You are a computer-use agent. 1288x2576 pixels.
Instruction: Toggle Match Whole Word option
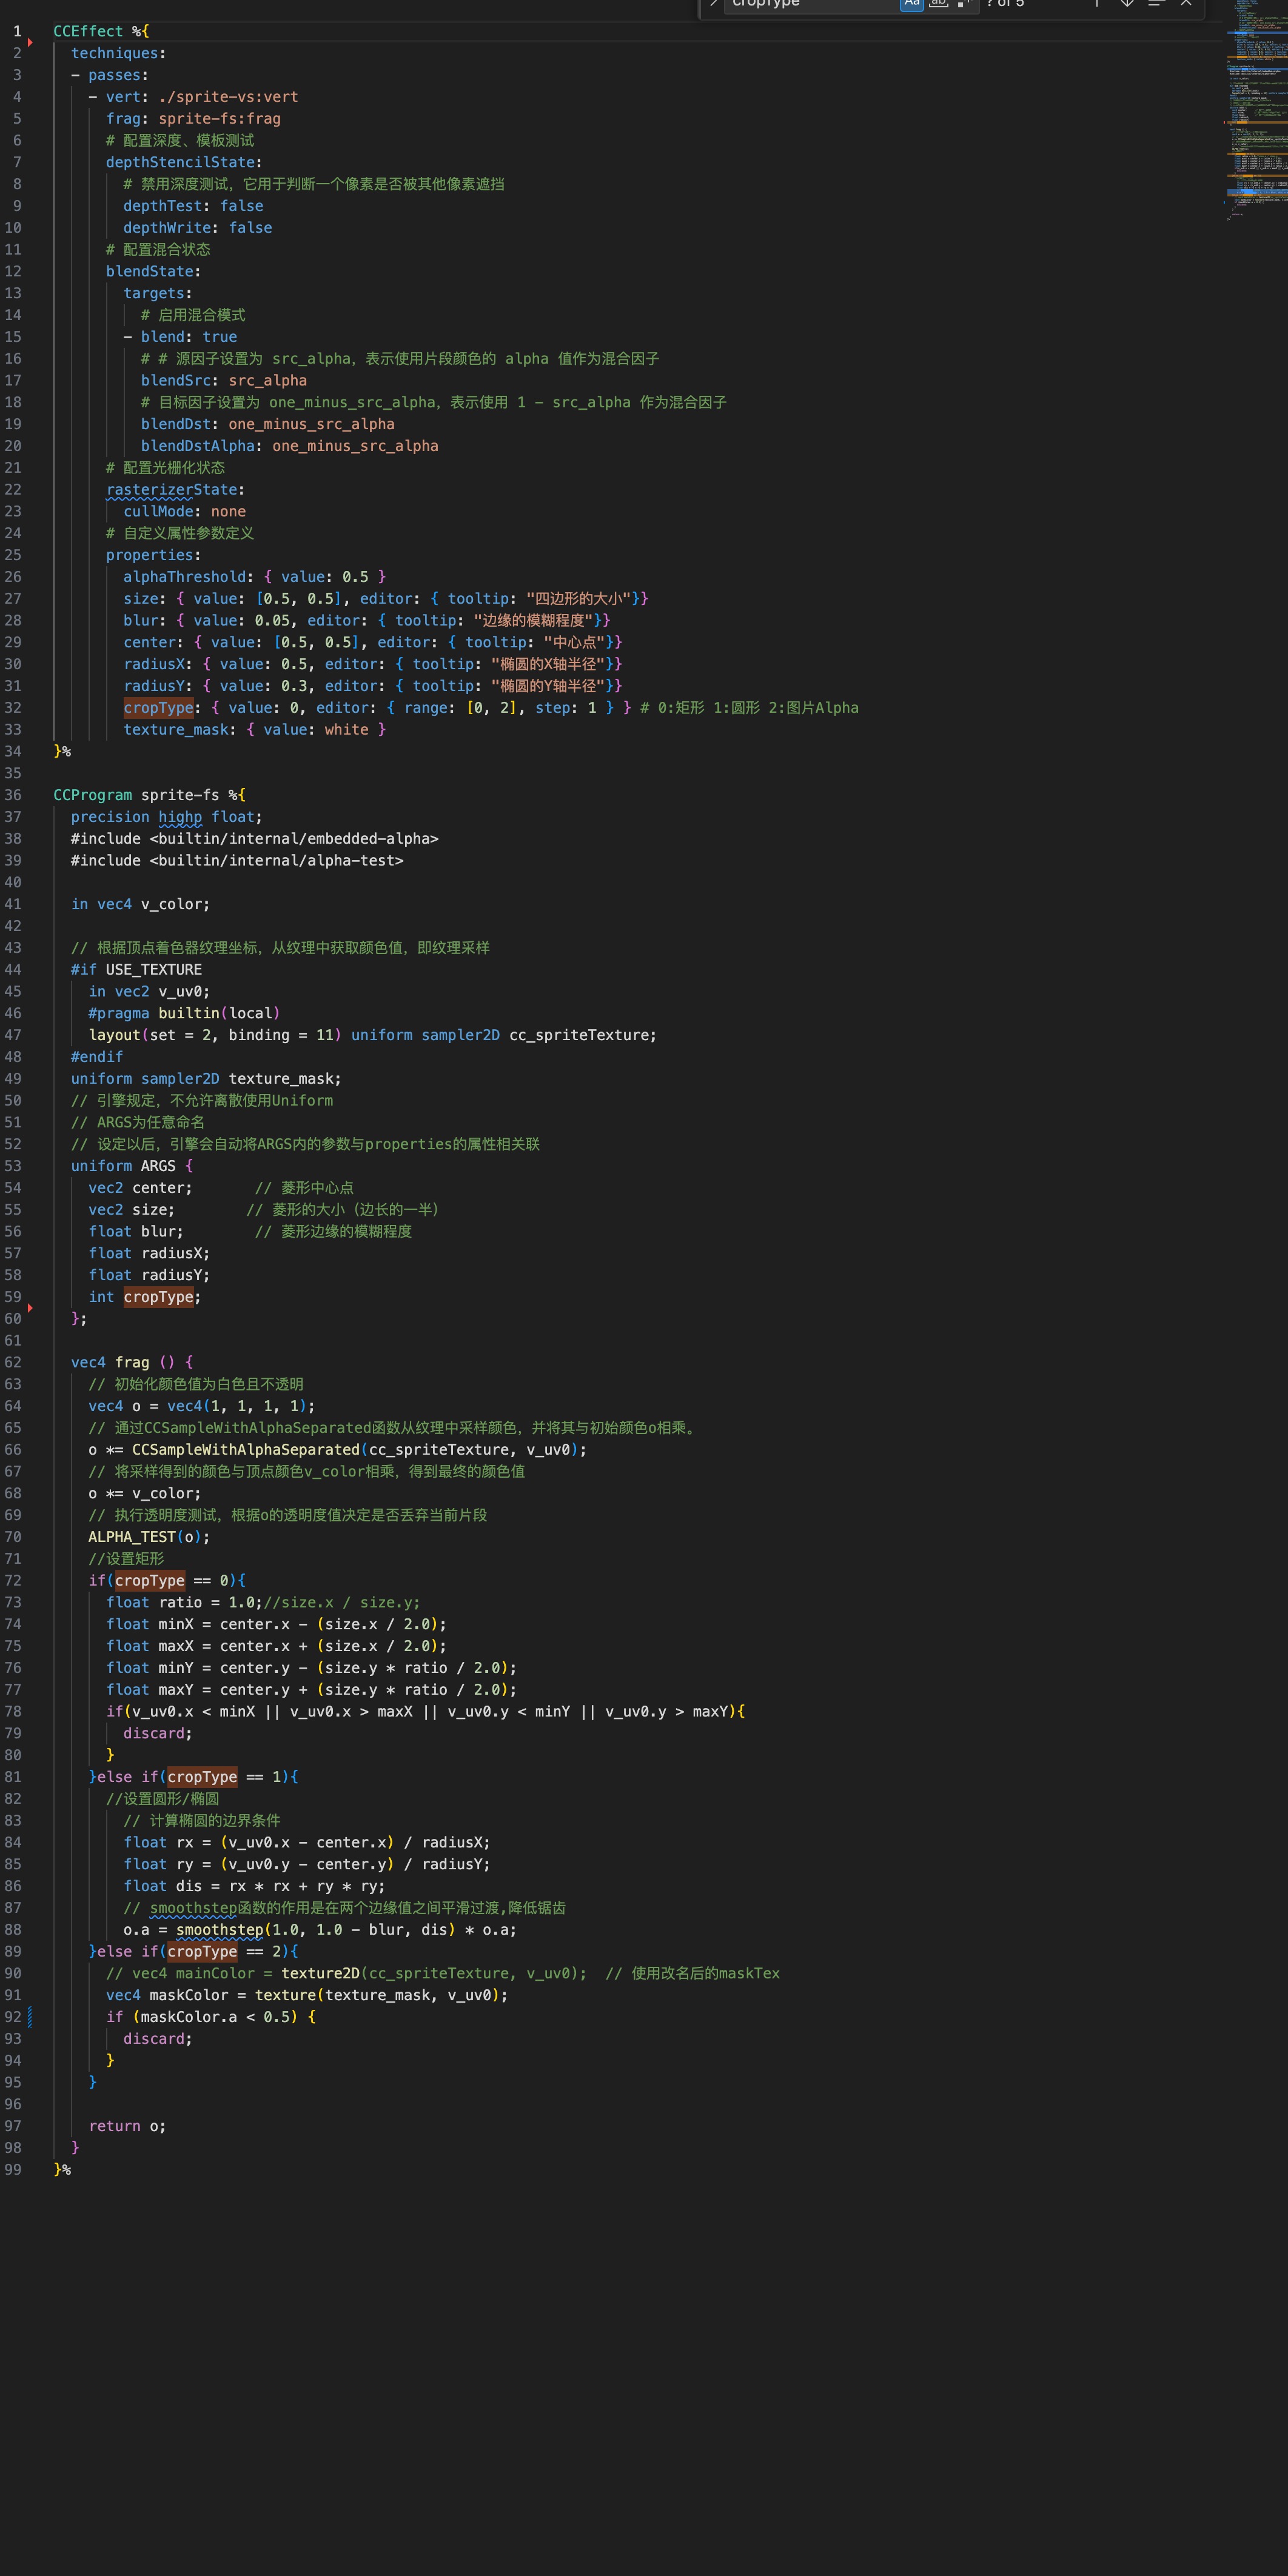tap(937, 4)
